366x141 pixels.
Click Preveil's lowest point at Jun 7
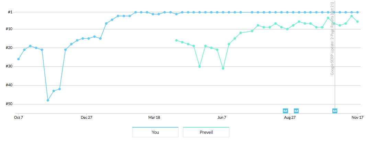tap(223, 68)
